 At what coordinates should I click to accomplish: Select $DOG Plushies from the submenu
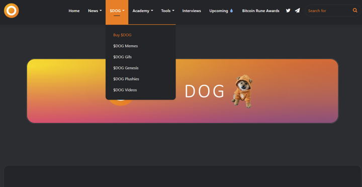click(x=126, y=79)
